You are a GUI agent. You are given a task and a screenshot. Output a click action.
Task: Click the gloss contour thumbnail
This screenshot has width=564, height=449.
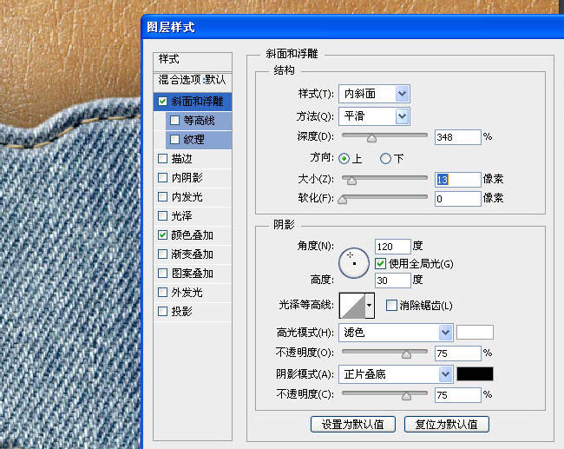click(x=352, y=306)
